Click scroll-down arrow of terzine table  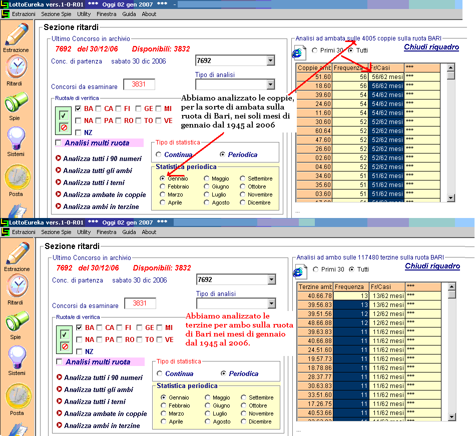tap(451, 417)
